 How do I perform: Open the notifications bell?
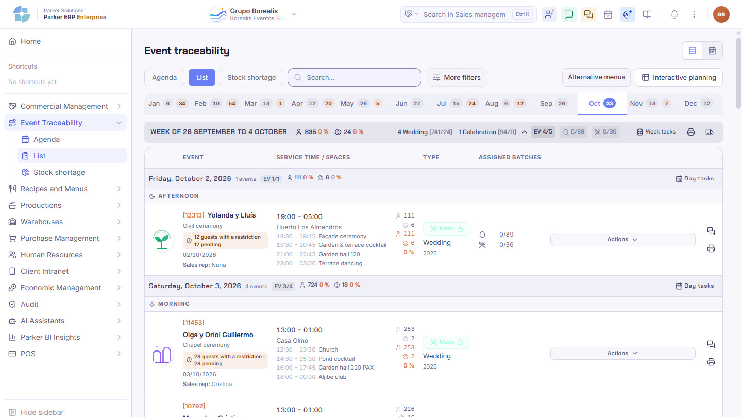674,14
